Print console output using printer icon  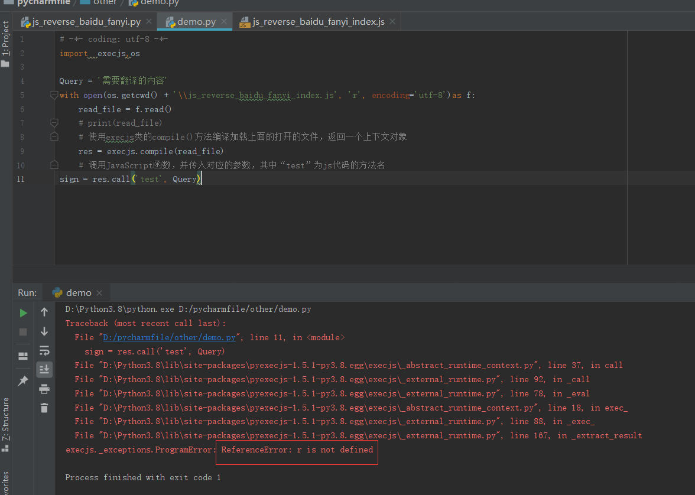(44, 389)
